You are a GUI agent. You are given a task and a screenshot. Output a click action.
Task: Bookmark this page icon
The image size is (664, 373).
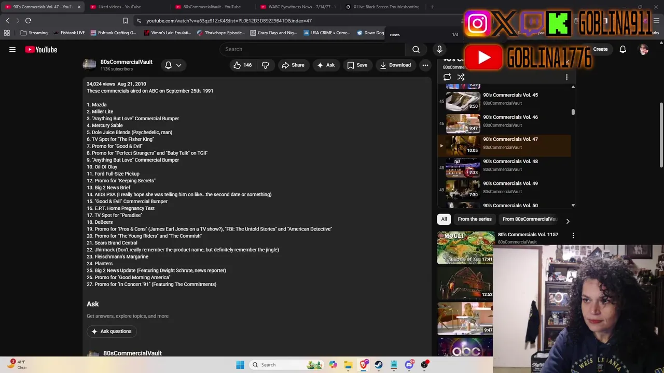(x=125, y=21)
